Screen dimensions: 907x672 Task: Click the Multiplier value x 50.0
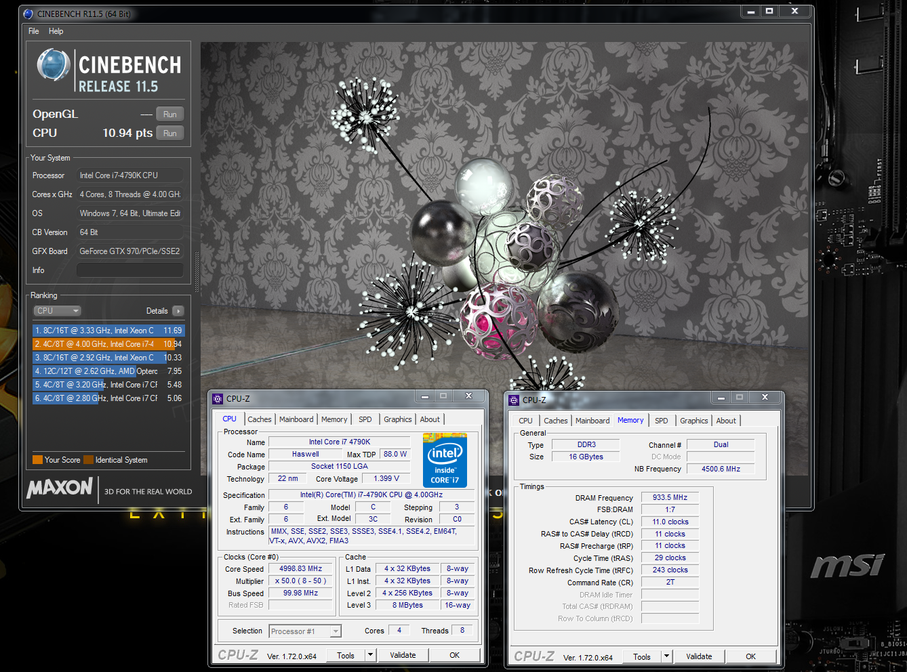pyautogui.click(x=300, y=581)
